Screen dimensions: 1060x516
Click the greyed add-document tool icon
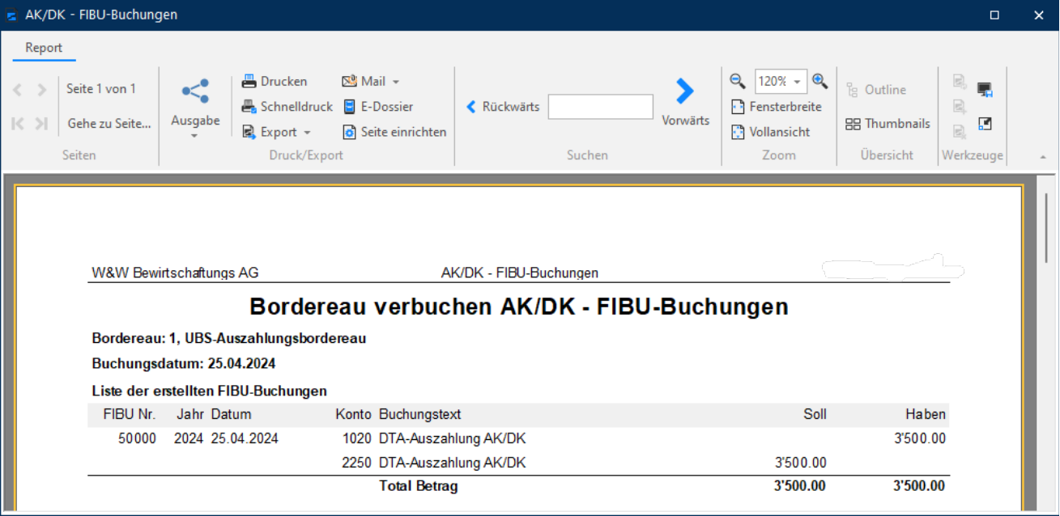click(960, 106)
